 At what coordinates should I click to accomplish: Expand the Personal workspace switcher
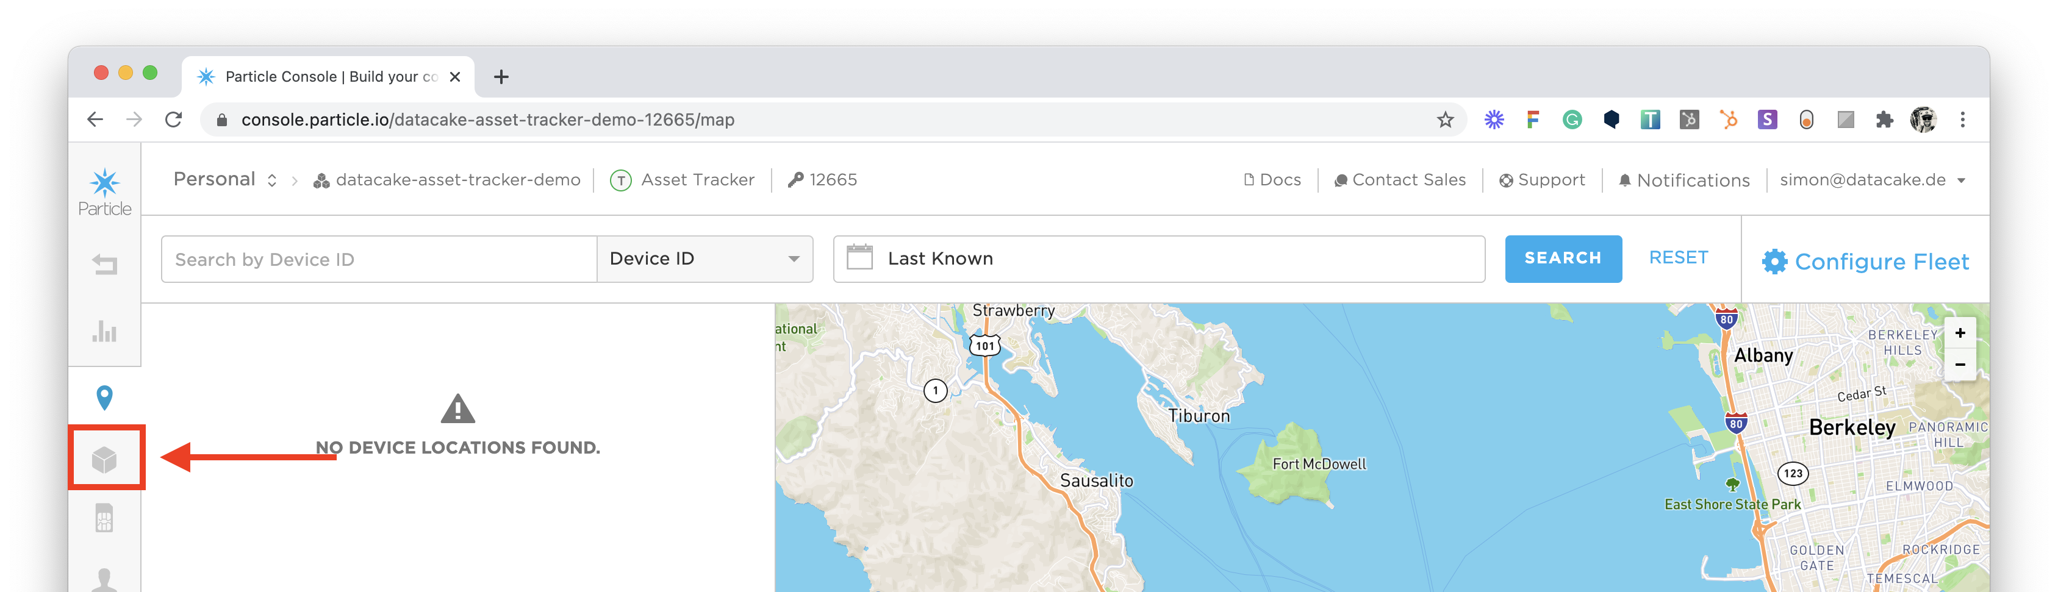coord(225,180)
